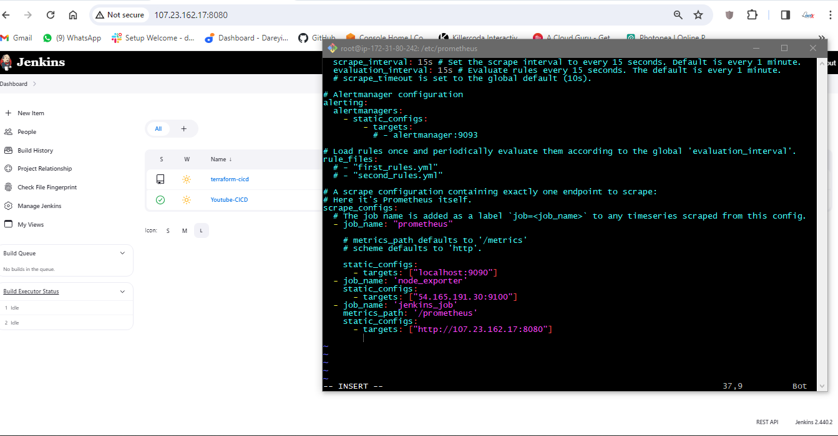Screen dimensions: 838x436
Task: Open the People sidebar link
Action: tap(27, 132)
